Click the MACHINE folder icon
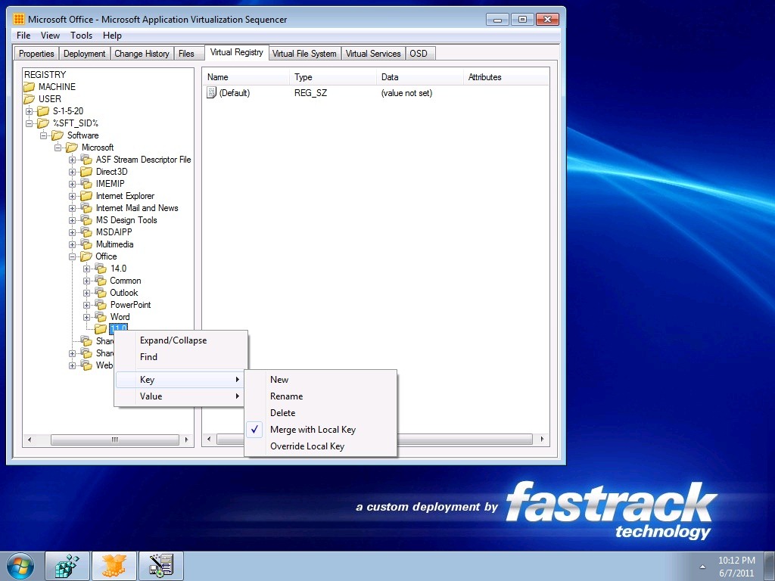775x581 pixels. click(x=30, y=87)
